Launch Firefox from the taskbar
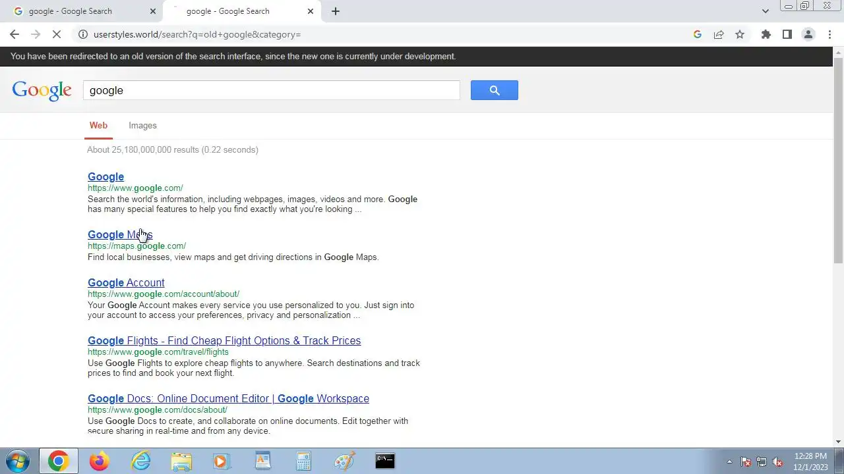 pos(100,461)
